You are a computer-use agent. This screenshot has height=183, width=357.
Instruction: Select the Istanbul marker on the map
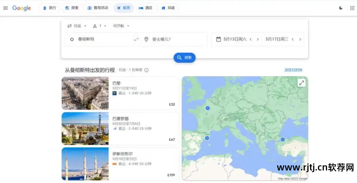coord(283,139)
